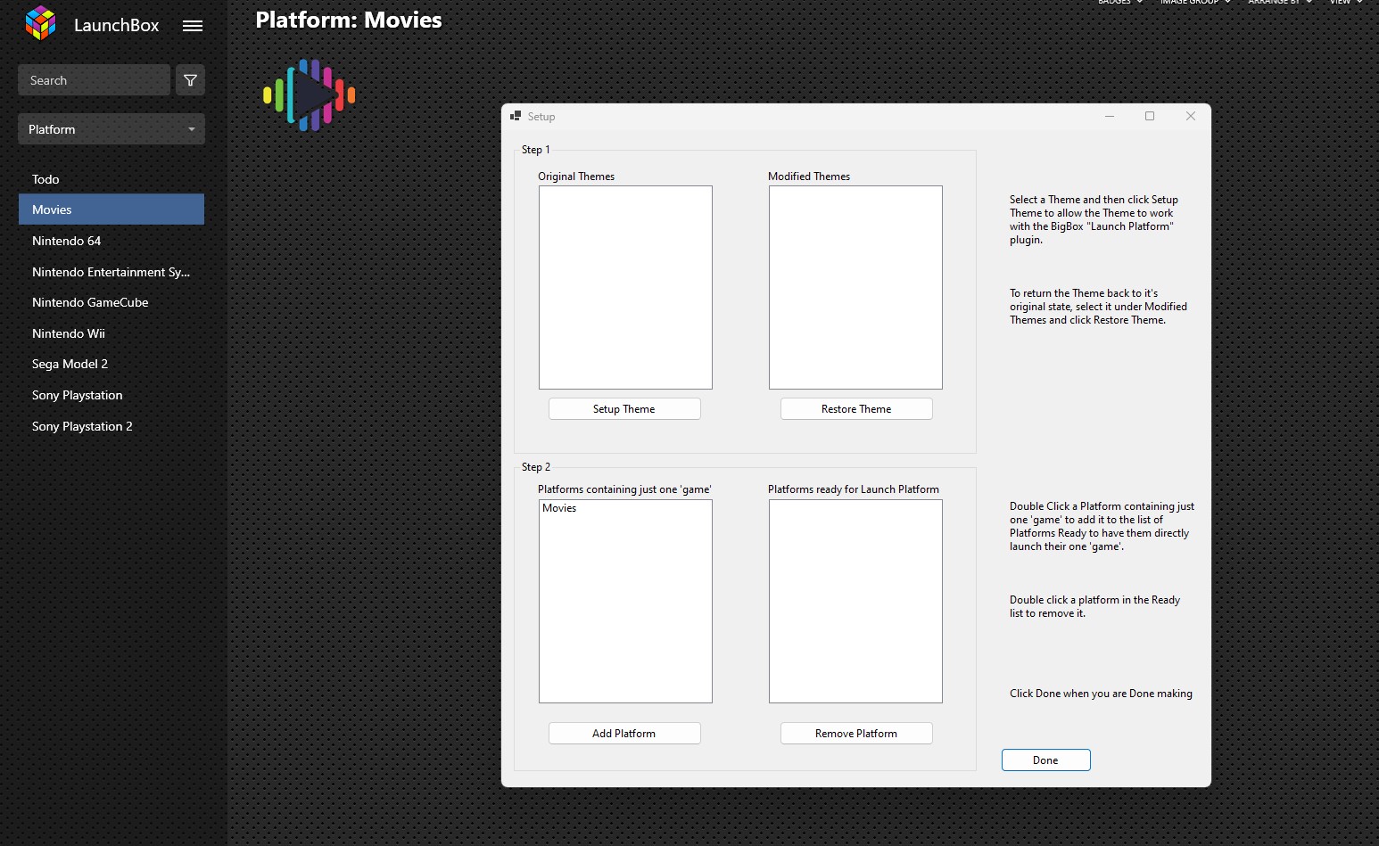The image size is (1379, 846).
Task: Focus the Search field
Action: pyautogui.click(x=94, y=80)
